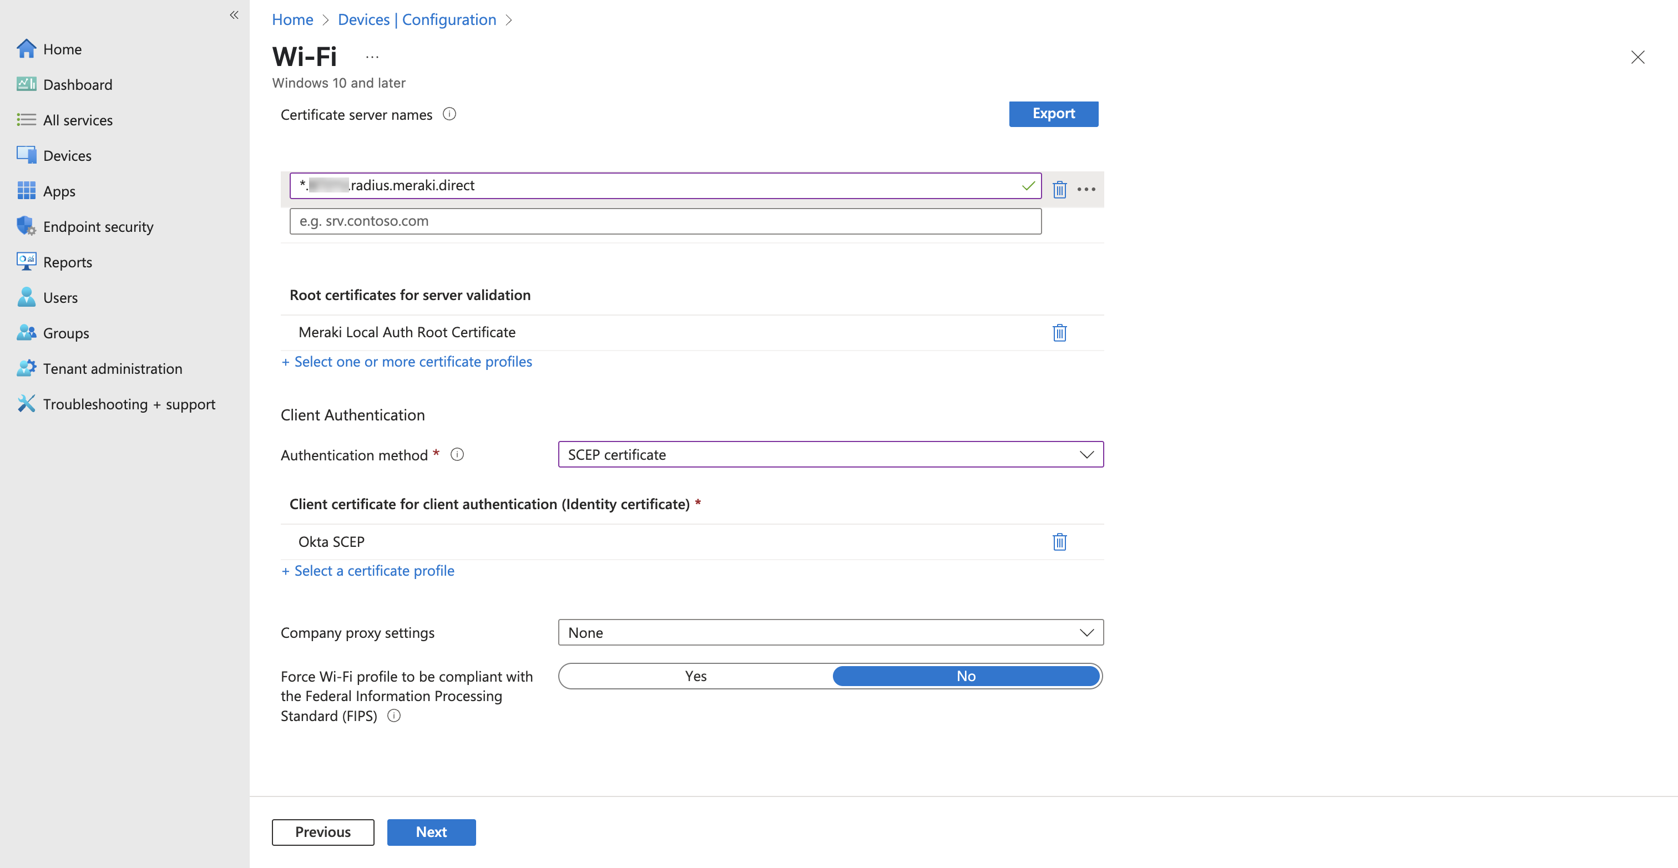1678x868 pixels.
Task: Open Users from sidebar
Action: [x=60, y=298]
